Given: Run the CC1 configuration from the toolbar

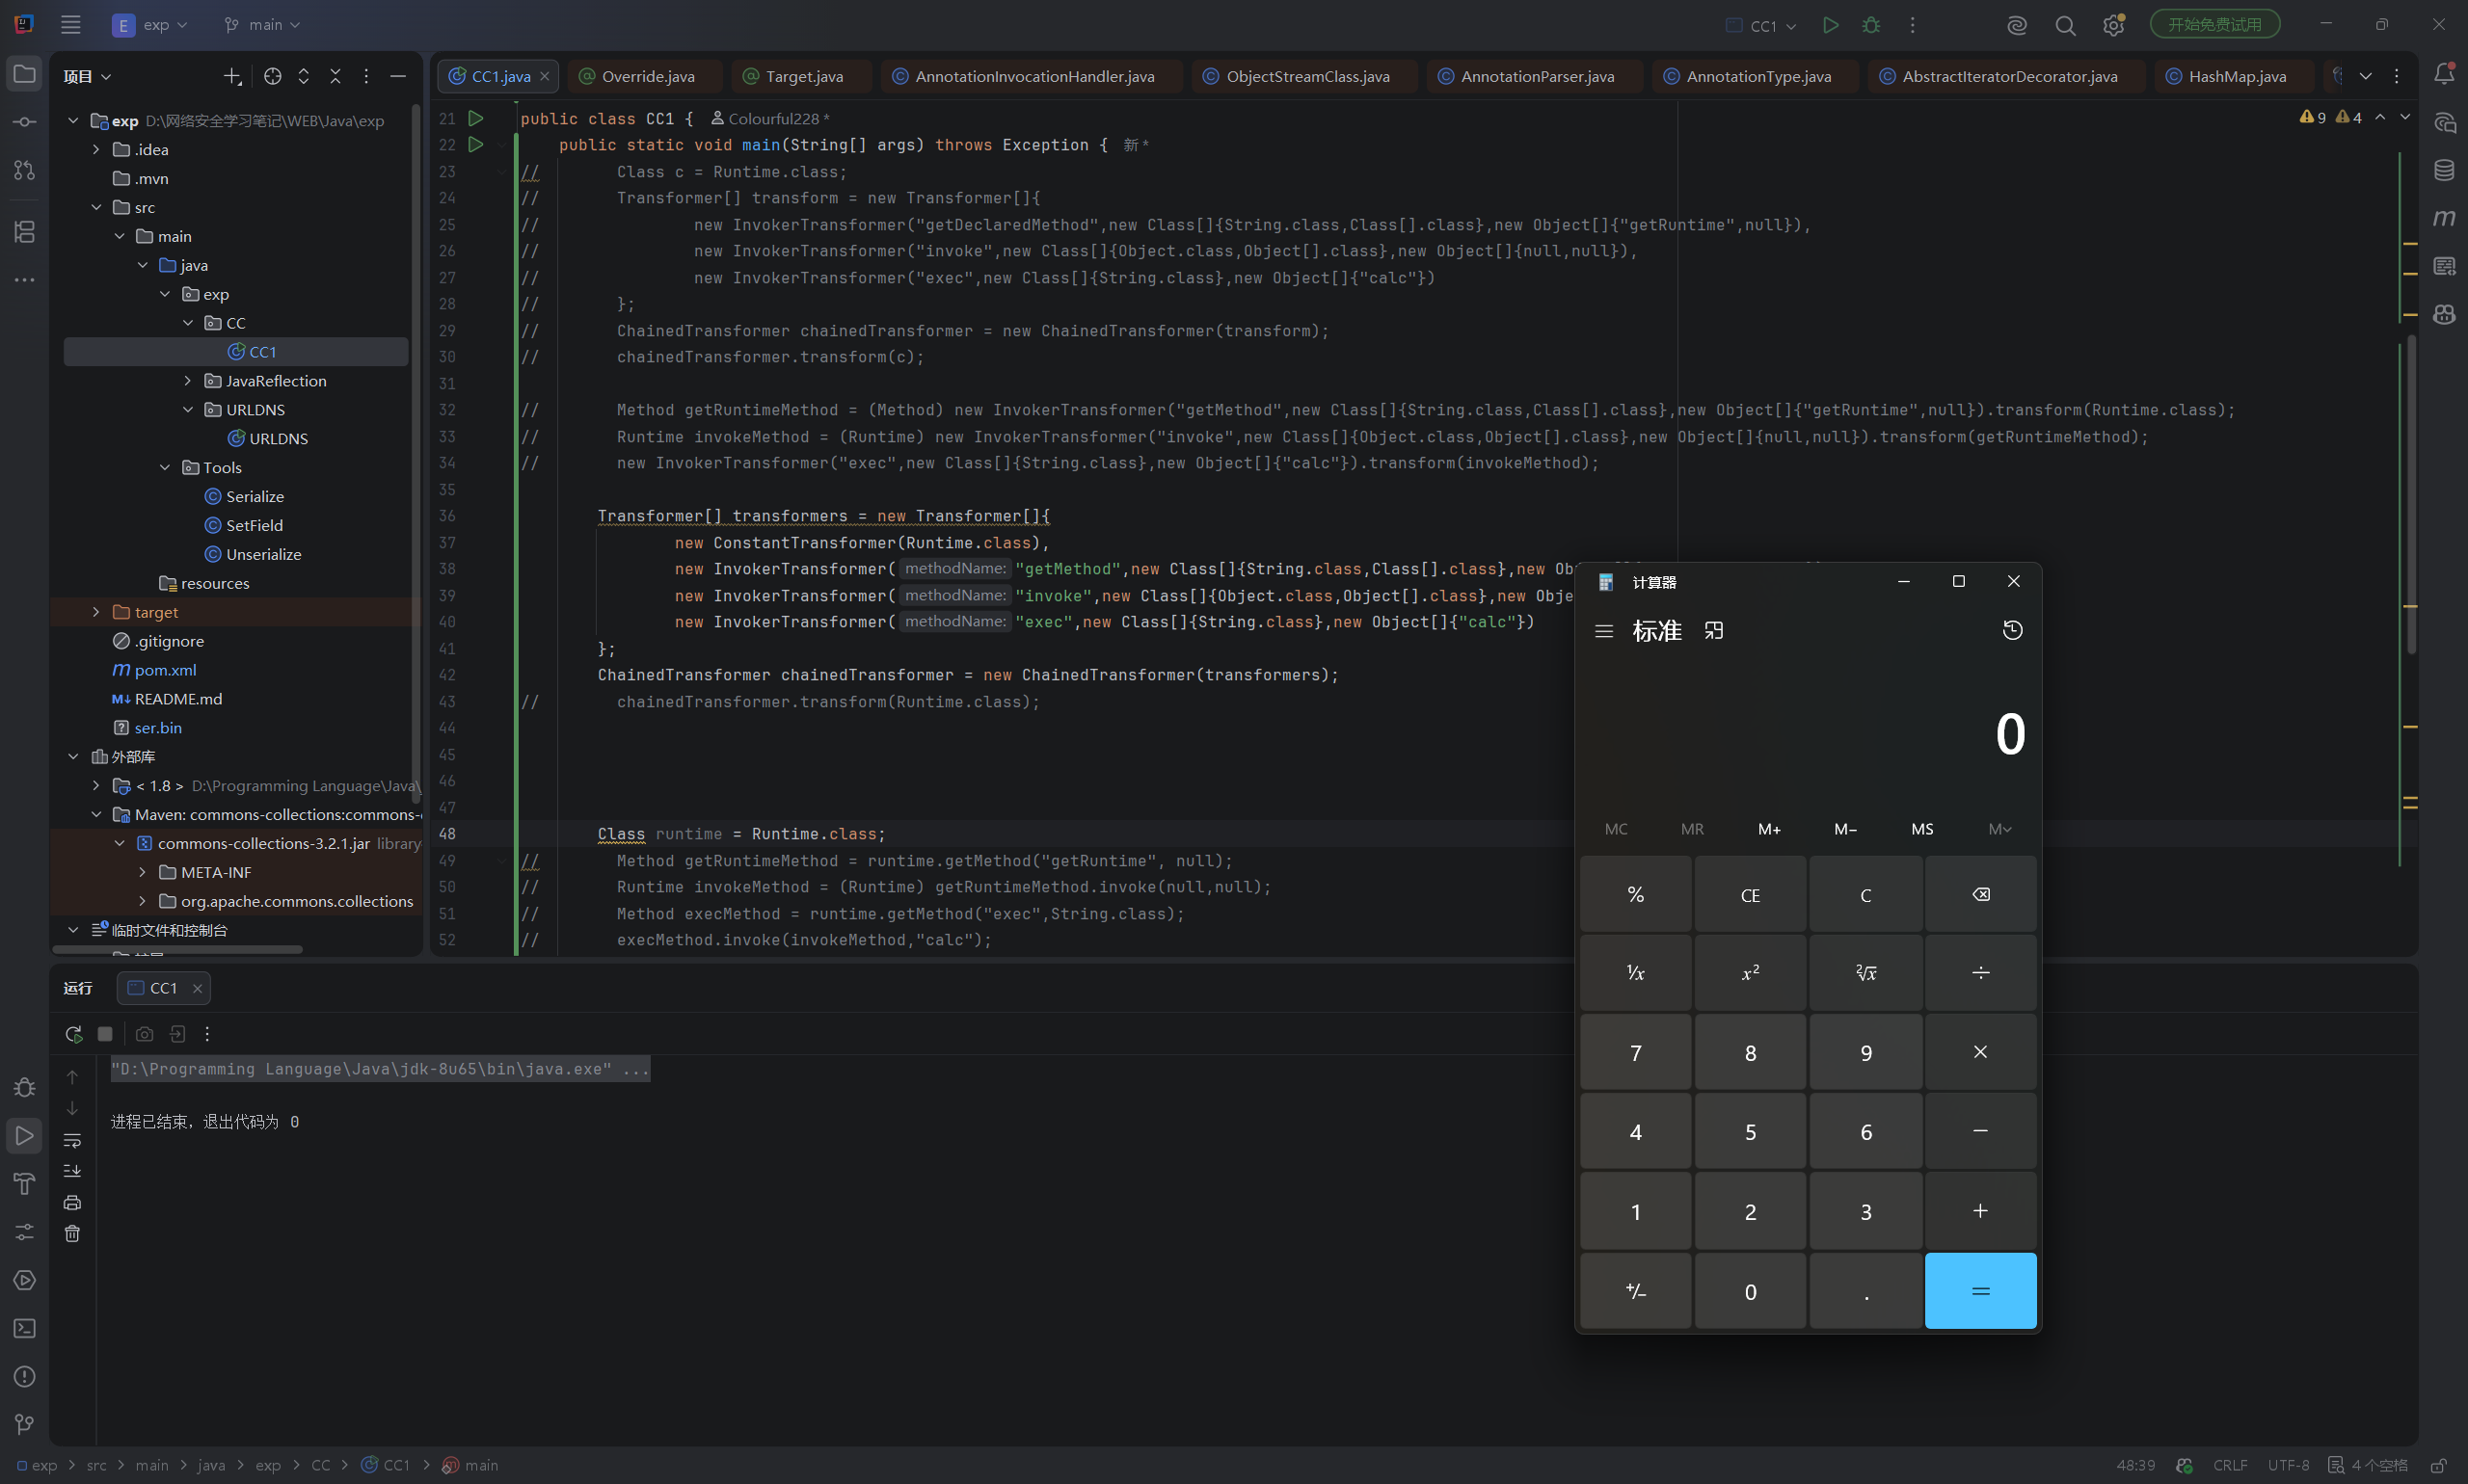Looking at the screenshot, I should pyautogui.click(x=1830, y=25).
